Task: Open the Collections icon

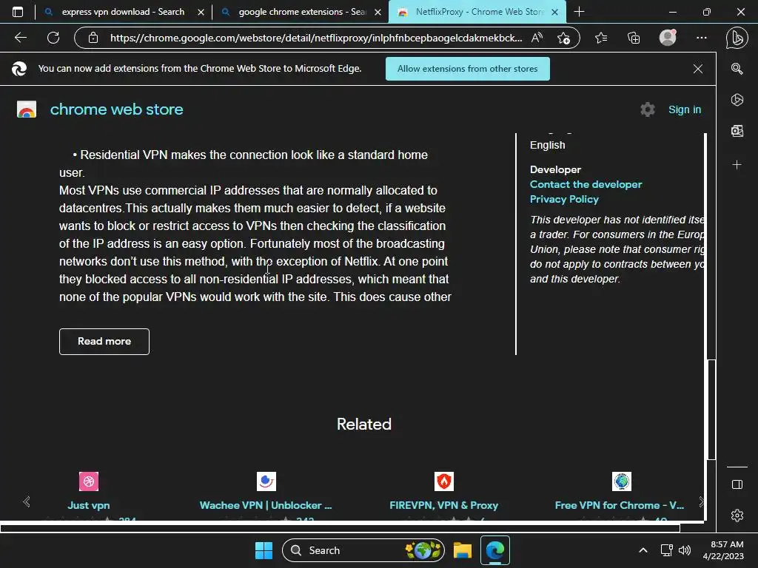Action: 634,38
